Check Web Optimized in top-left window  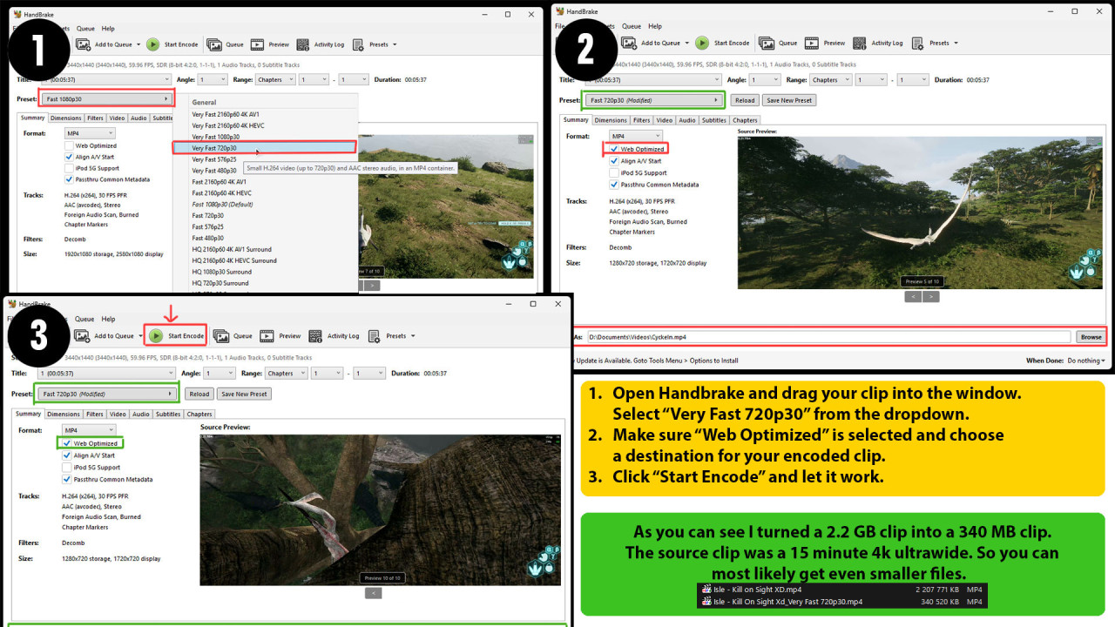tap(69, 145)
